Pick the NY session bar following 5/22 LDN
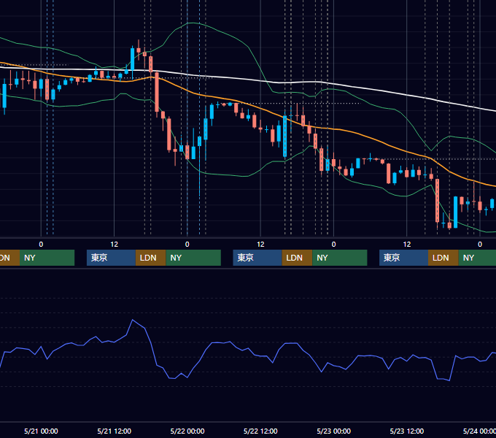Screen dimensions: 496x438 pyautogui.click(x=340, y=258)
